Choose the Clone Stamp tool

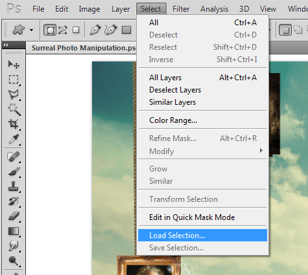14,186
